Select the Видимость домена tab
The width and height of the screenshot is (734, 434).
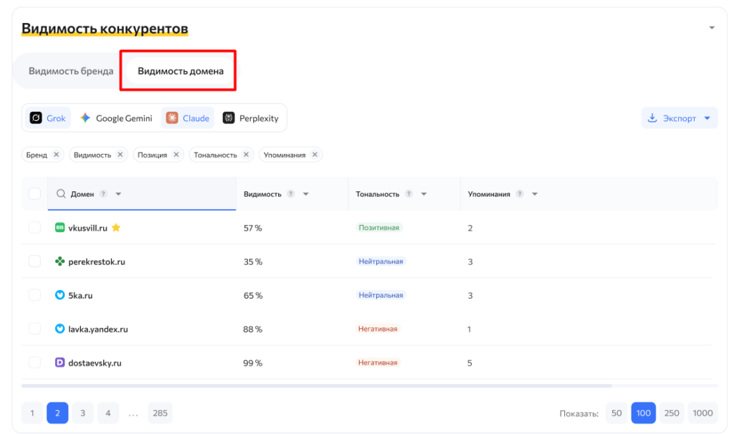(x=181, y=71)
